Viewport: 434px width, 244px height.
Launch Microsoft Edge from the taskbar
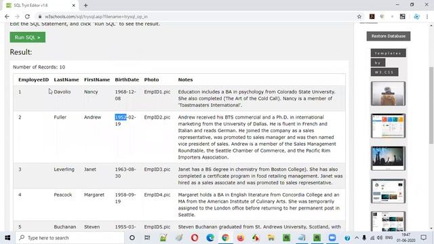(210, 238)
